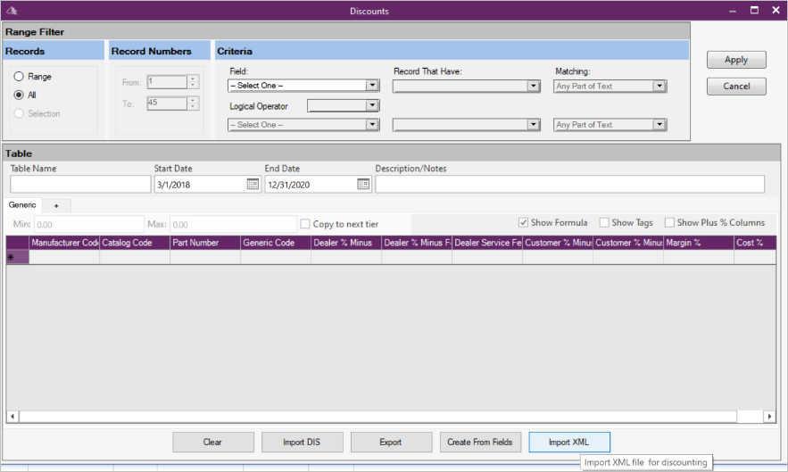The image size is (788, 472).
Task: Click the horizontal scrollbar left arrow
Action: pyautogui.click(x=12, y=416)
